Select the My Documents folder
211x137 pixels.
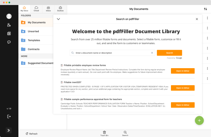pyautogui.click(x=36, y=22)
